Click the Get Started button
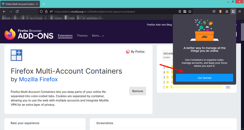244x130 pixels. click(x=204, y=78)
